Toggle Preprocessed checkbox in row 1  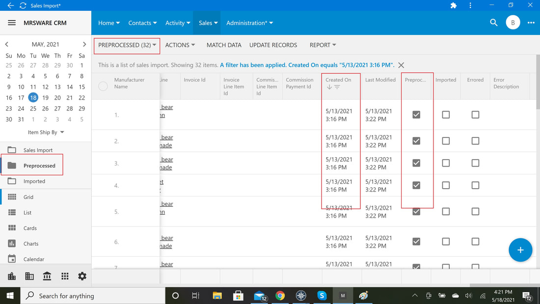point(416,115)
